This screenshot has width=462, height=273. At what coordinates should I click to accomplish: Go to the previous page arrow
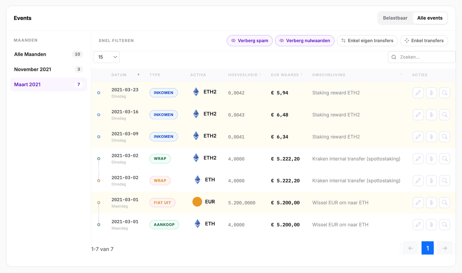pos(411,248)
